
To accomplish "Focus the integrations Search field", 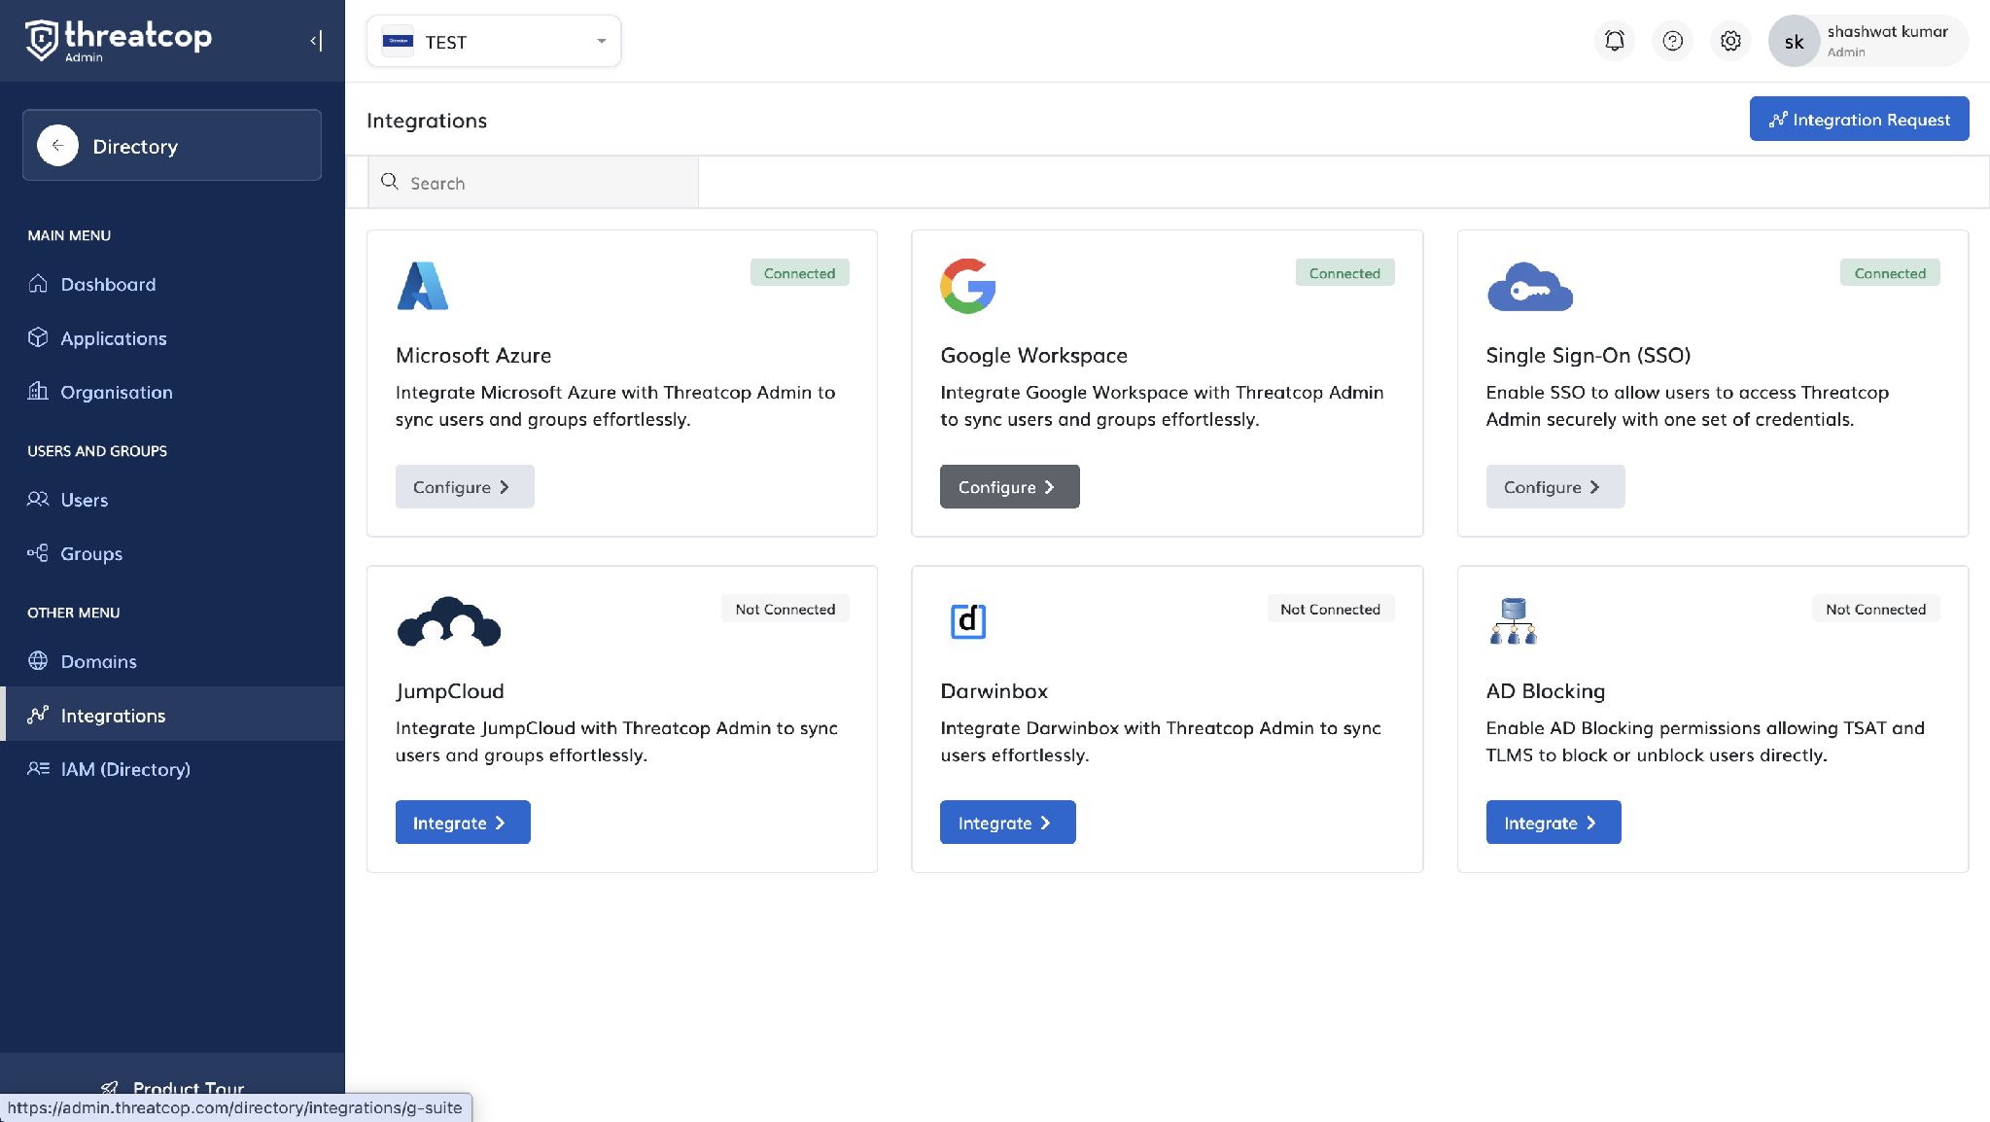I will tap(534, 183).
